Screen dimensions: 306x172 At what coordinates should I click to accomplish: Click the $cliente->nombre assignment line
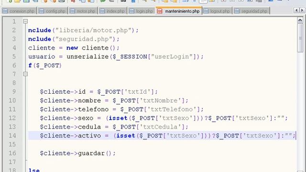point(114,100)
